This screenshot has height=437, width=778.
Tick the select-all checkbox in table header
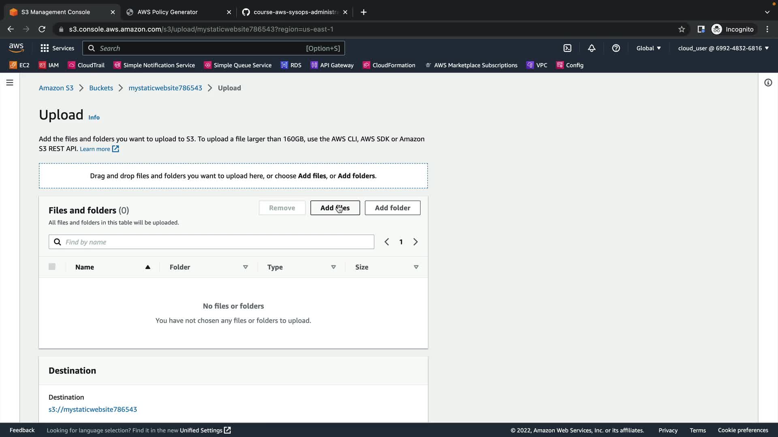(52, 267)
